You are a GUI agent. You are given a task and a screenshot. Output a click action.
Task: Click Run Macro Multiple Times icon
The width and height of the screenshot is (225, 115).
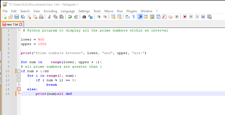pos(203,17)
